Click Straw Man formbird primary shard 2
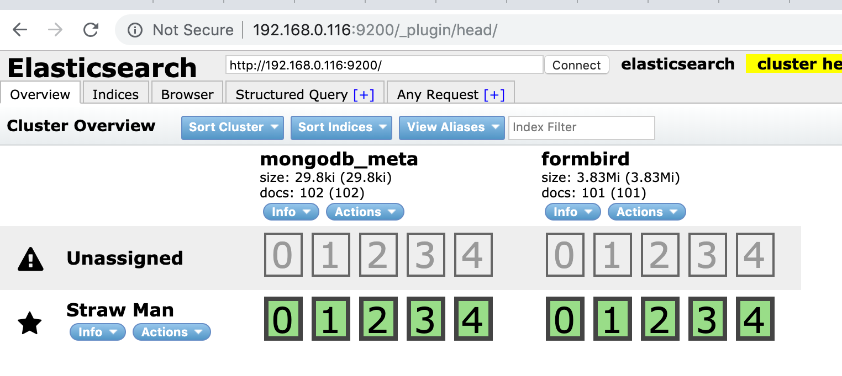The image size is (842, 376). [x=660, y=319]
